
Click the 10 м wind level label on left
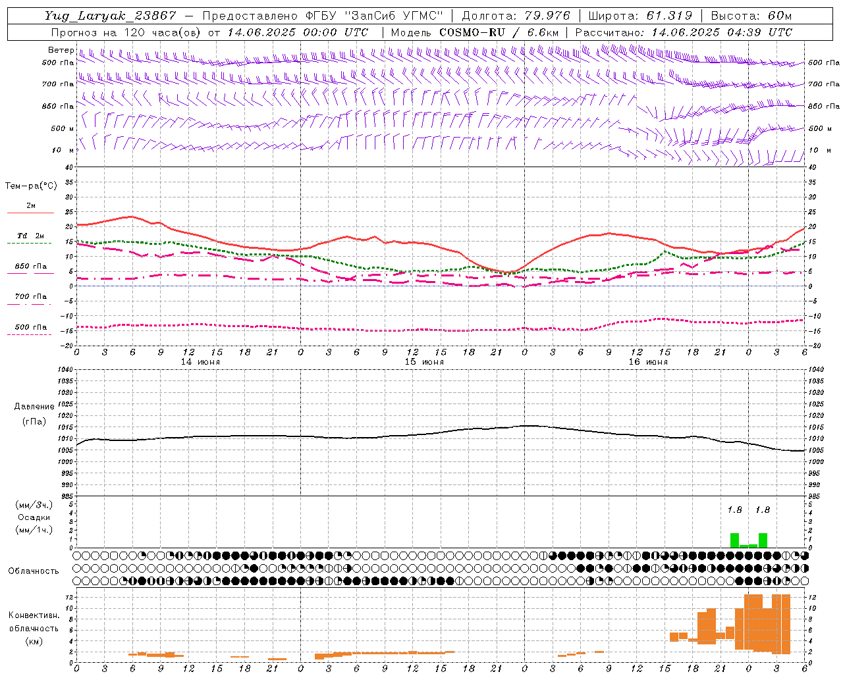click(x=64, y=151)
